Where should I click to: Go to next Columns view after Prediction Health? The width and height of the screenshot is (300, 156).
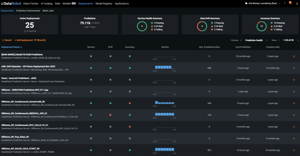pyautogui.click(x=267, y=40)
